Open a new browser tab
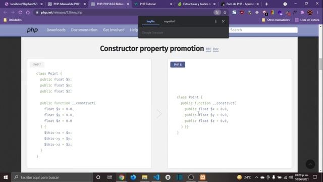This screenshot has width=323, height=182. [x=266, y=4]
